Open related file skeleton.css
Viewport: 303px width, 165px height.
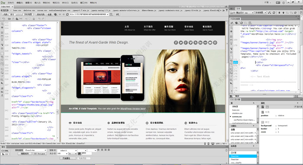click(x=29, y=10)
